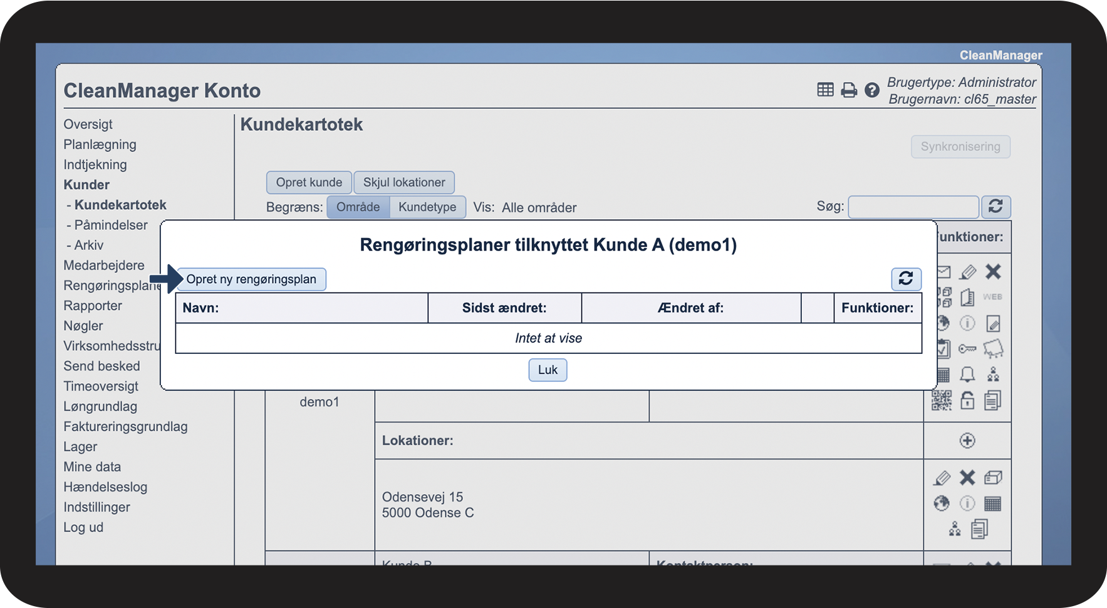Screen dimensions: 1107x608
Task: Log out with Log ud
Action: click(x=83, y=527)
